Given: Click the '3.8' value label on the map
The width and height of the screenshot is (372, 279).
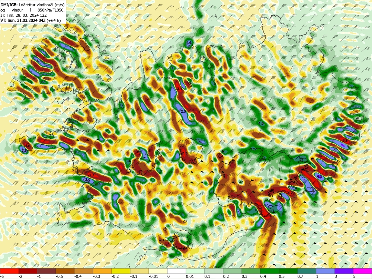Looking at the screenshot, I should pos(345,141).
